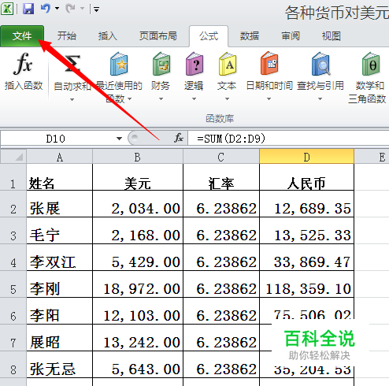Open Customize Quick Access Toolbar dropdown
This screenshot has height=386, width=389.
click(96, 9)
